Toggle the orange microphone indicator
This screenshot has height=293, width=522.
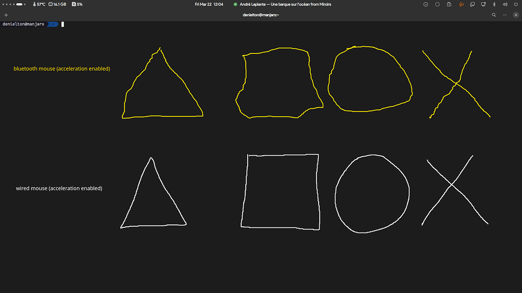click(x=461, y=4)
